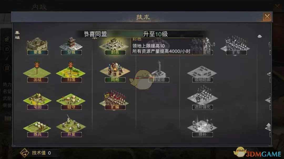Open the 扩编 expansion technology

[x=115, y=100]
